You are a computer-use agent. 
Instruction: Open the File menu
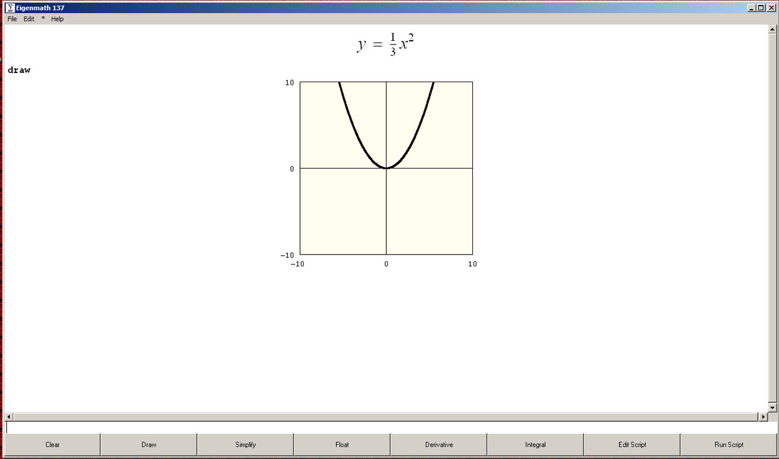tap(11, 19)
